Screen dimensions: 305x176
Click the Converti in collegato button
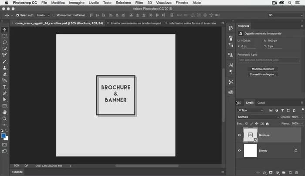point(263,74)
